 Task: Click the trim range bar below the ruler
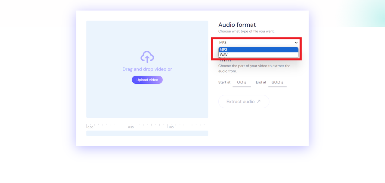click(x=147, y=133)
